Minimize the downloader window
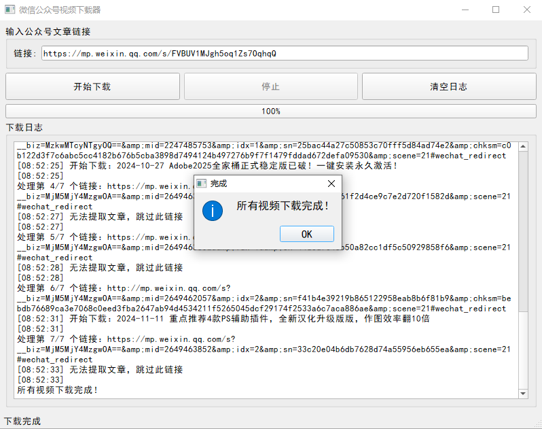Viewport: 542px width, 429px height. click(x=465, y=10)
